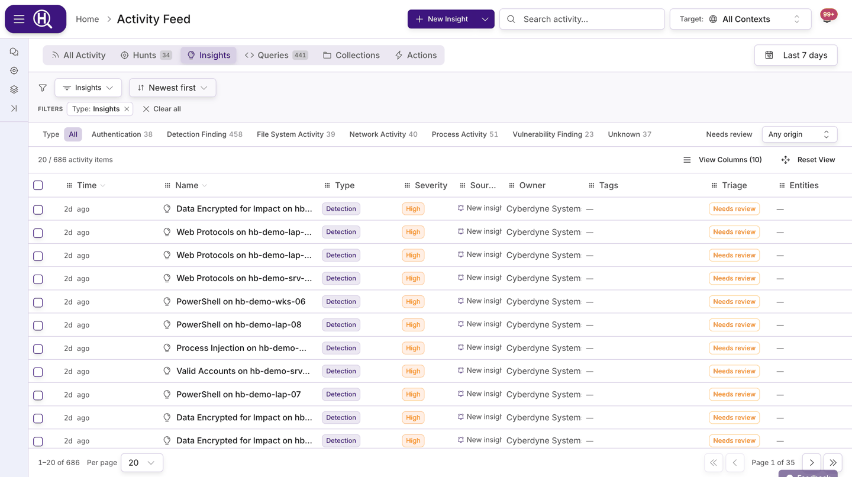Click the View Columns list icon
The width and height of the screenshot is (852, 477).
(x=687, y=160)
